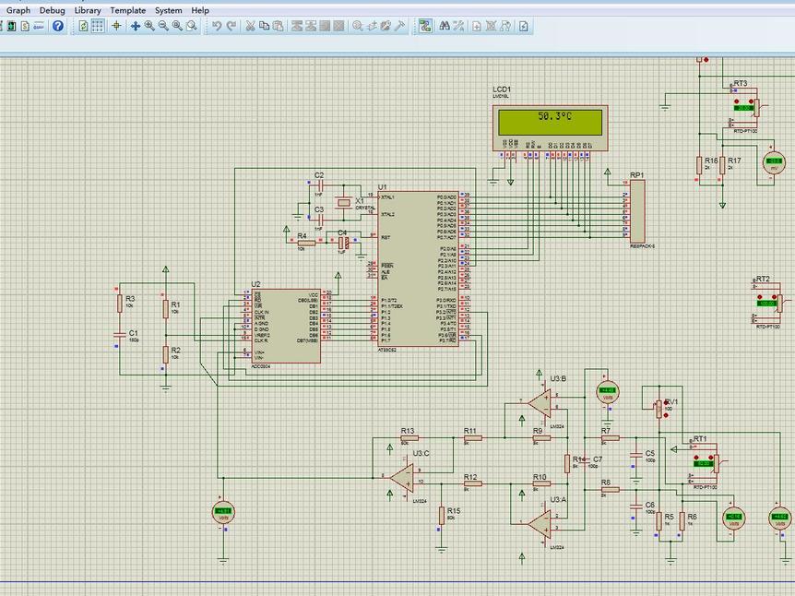Open the Library menu
This screenshot has width=795, height=596.
coord(88,10)
